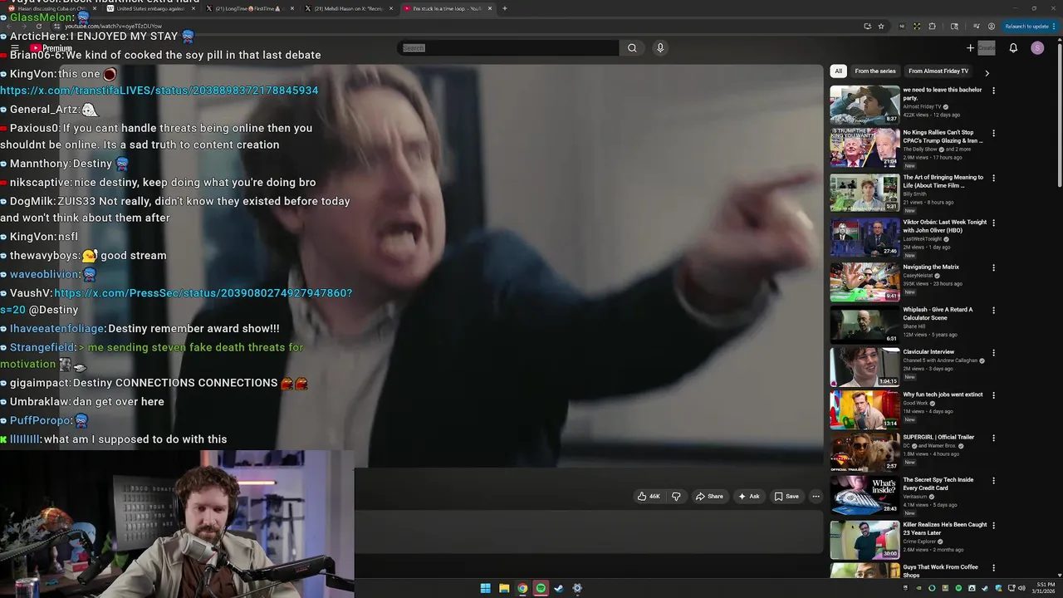The width and height of the screenshot is (1063, 598).
Task: Click the browser address bar URL
Action: pos(114,27)
